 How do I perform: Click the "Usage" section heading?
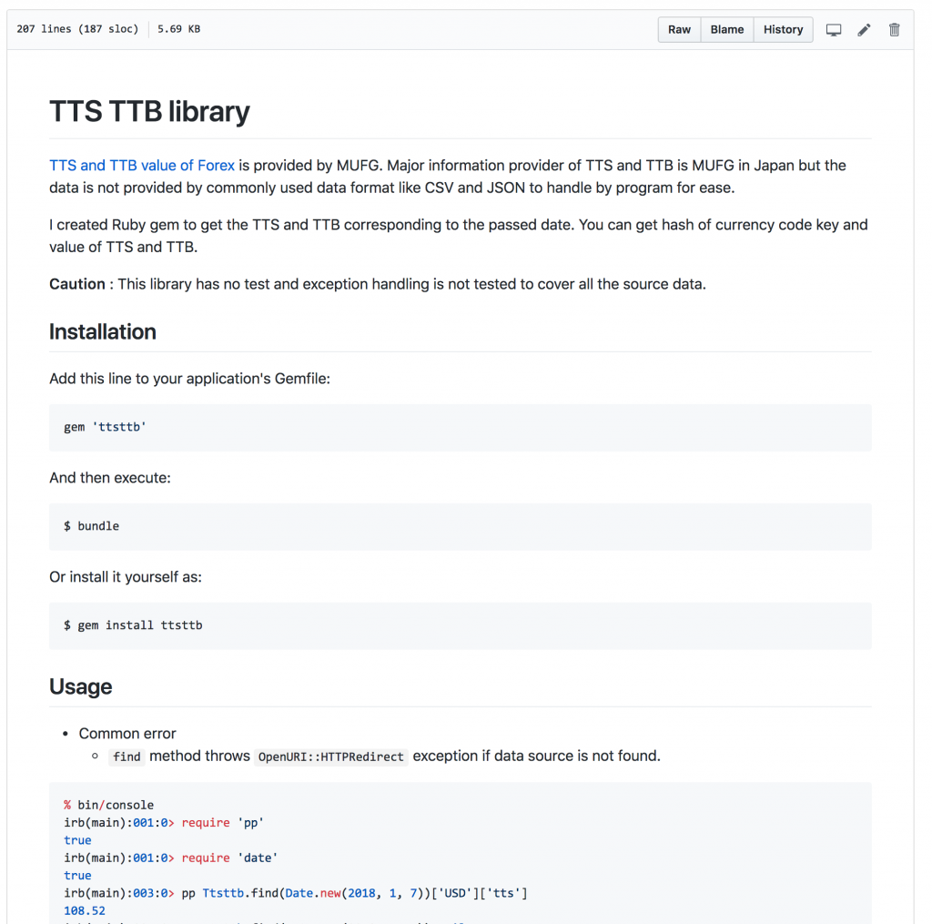[80, 686]
